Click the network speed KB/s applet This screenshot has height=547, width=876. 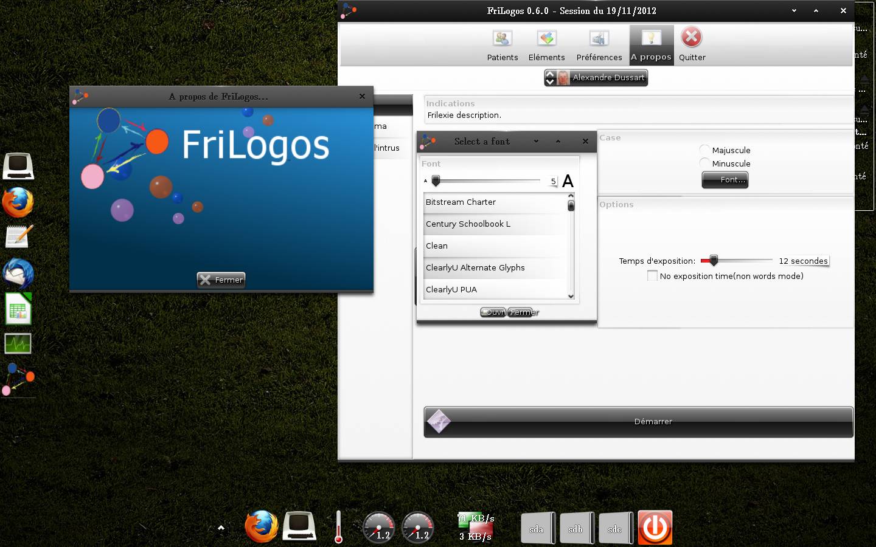click(476, 527)
